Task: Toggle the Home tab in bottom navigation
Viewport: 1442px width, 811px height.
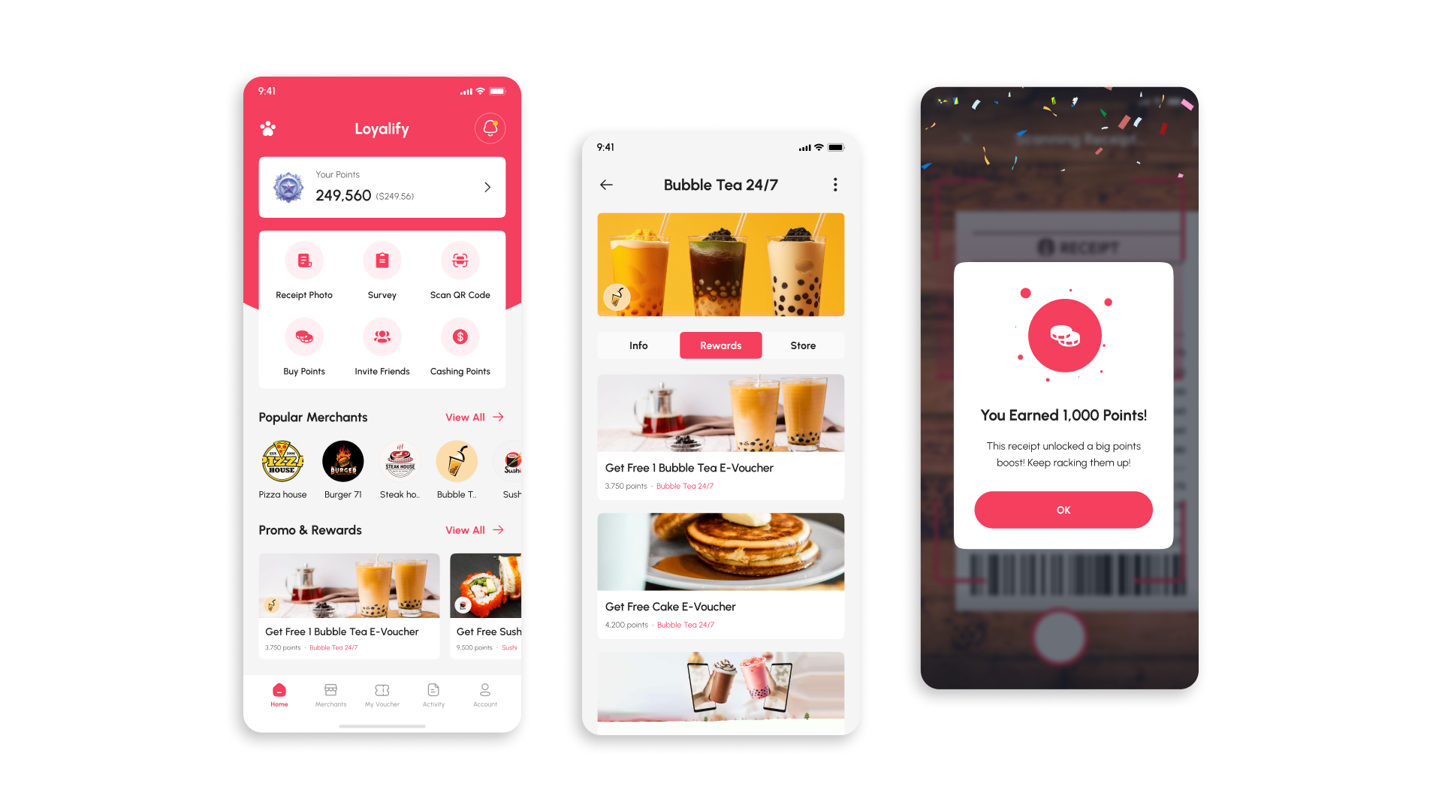Action: click(279, 693)
